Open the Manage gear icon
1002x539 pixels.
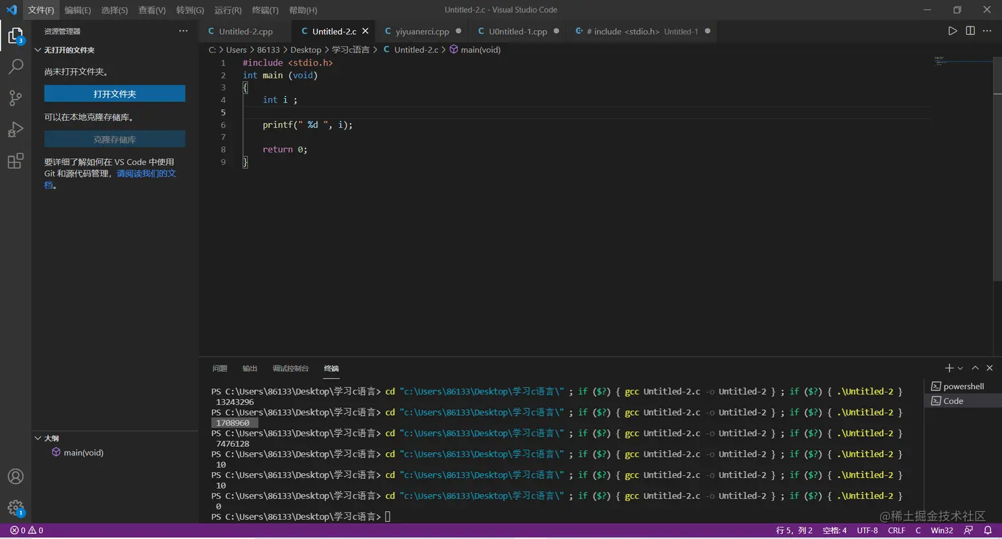[15, 509]
